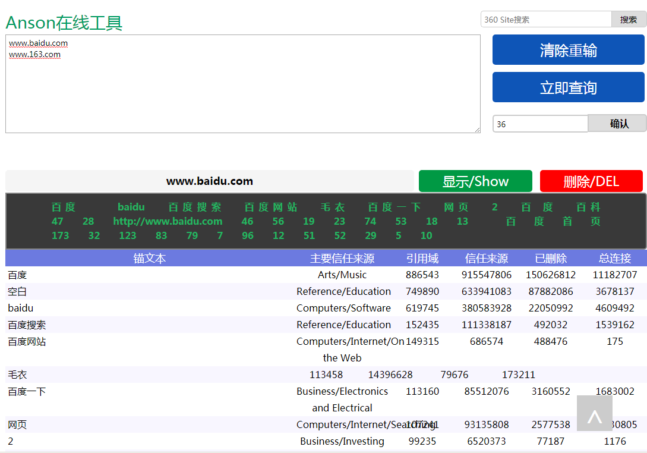The height and width of the screenshot is (453, 647).
Task: Click the 已删除 column header
Action: point(551,259)
